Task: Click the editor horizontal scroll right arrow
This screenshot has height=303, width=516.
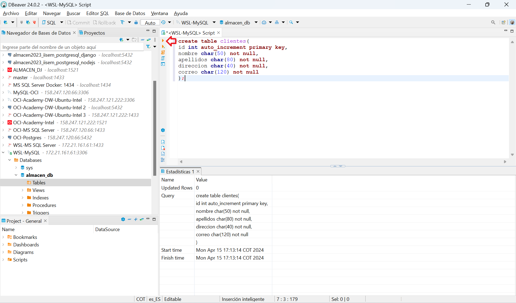Action: tap(505, 162)
